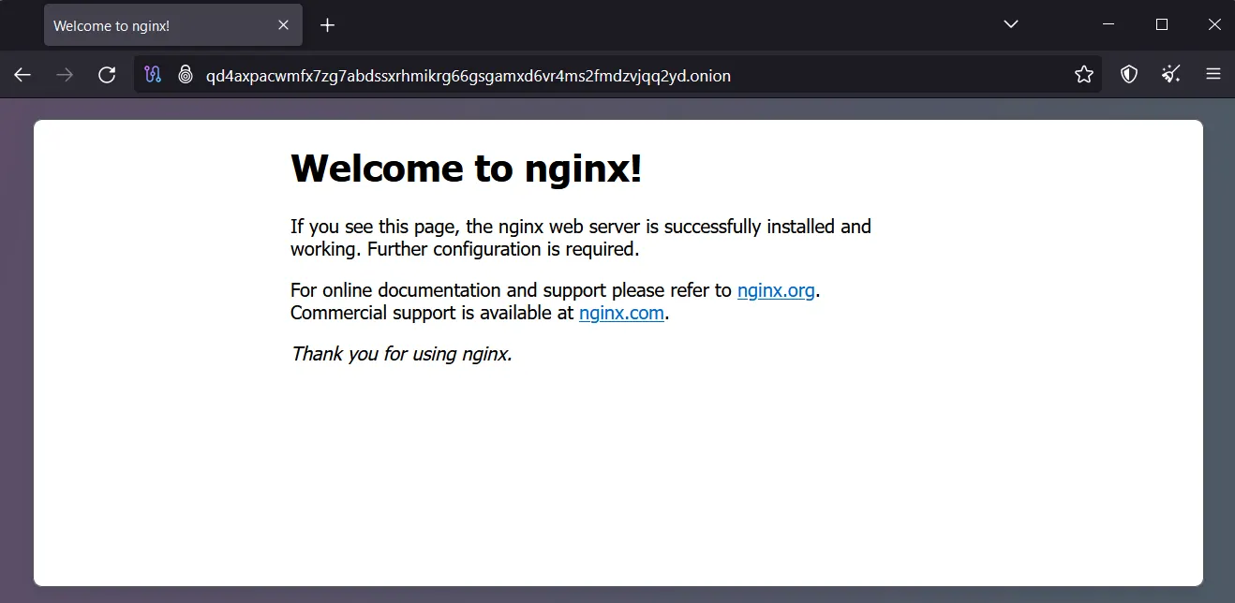Go back to the previous page
Screen dimensions: 1235x603
click(22, 75)
